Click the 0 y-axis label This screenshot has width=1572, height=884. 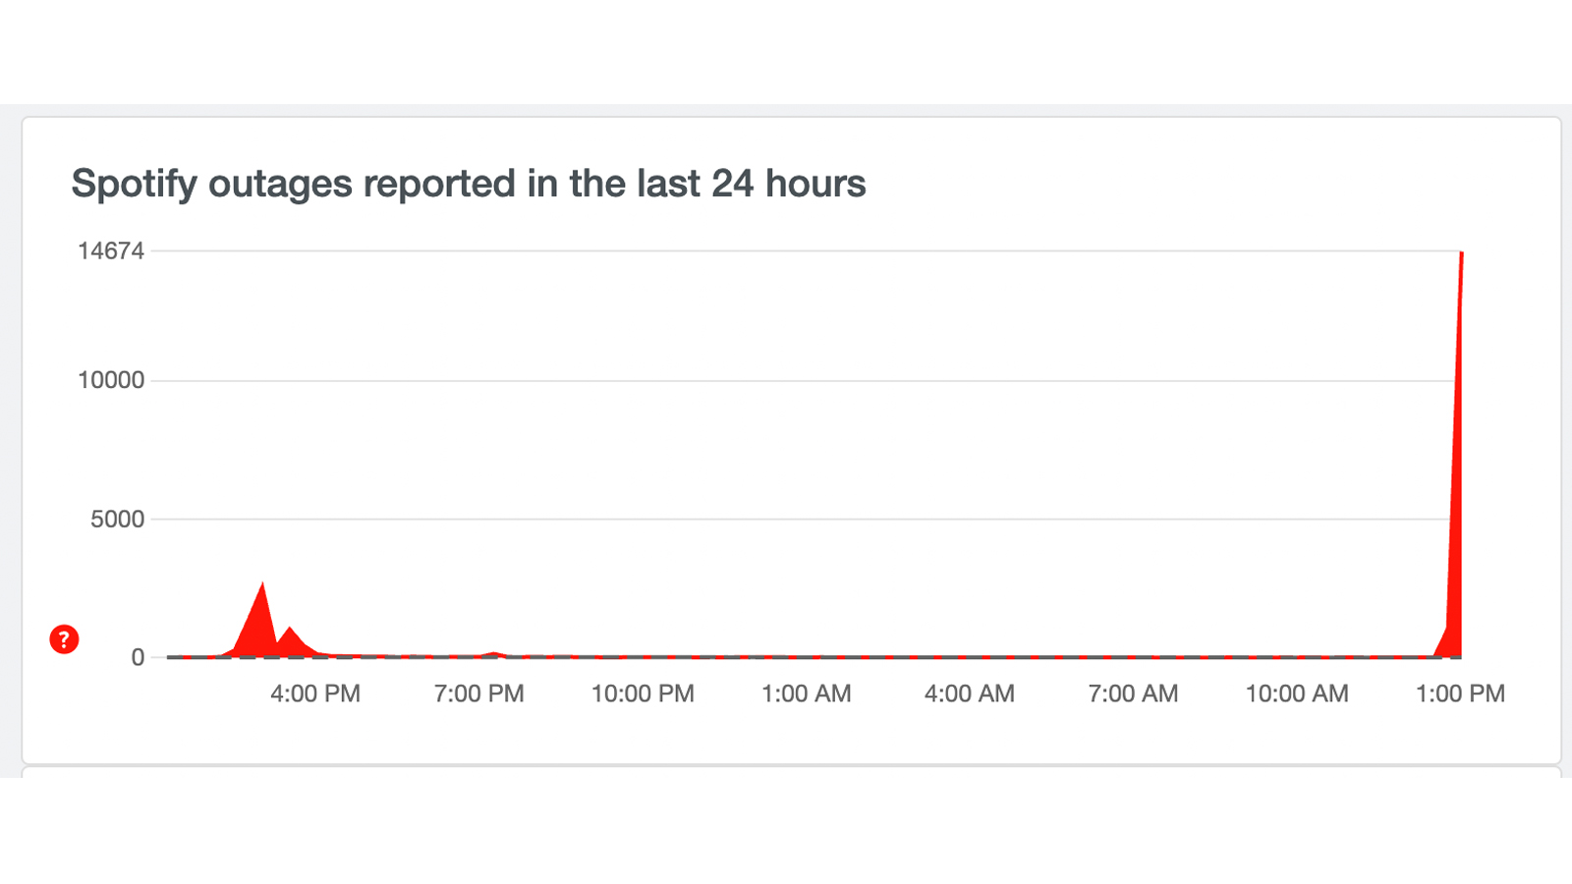click(x=138, y=657)
